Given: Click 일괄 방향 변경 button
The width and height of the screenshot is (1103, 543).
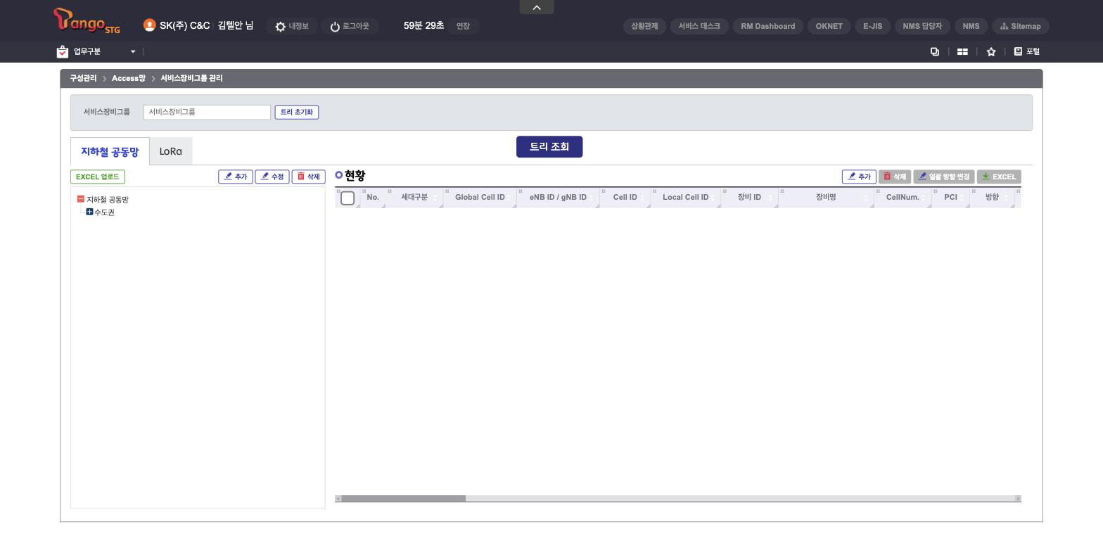Looking at the screenshot, I should click(x=944, y=177).
